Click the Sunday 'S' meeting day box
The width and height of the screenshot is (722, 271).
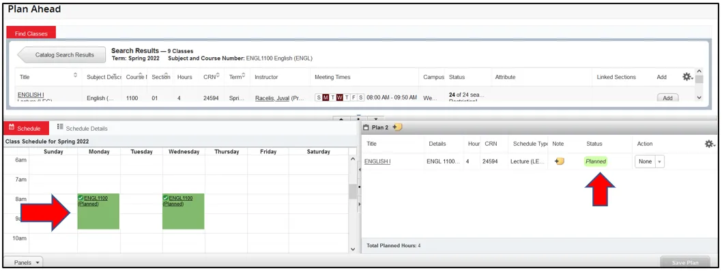tap(319, 97)
